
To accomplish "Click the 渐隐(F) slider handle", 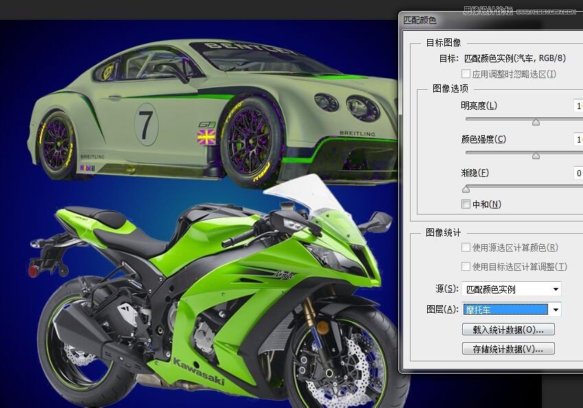I will 466,189.
